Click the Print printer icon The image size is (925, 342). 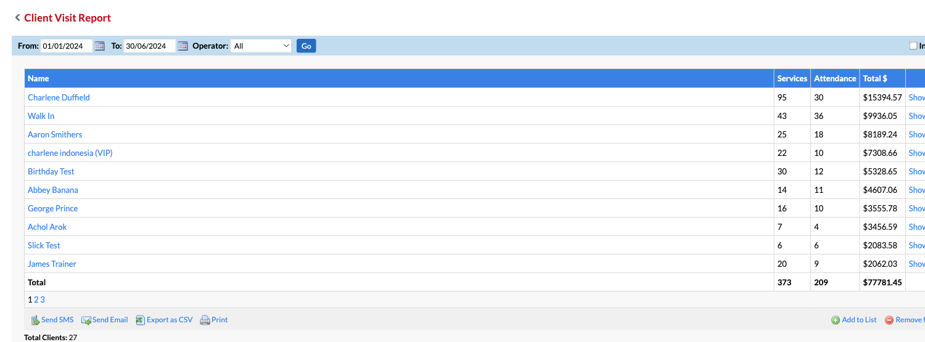(x=205, y=320)
